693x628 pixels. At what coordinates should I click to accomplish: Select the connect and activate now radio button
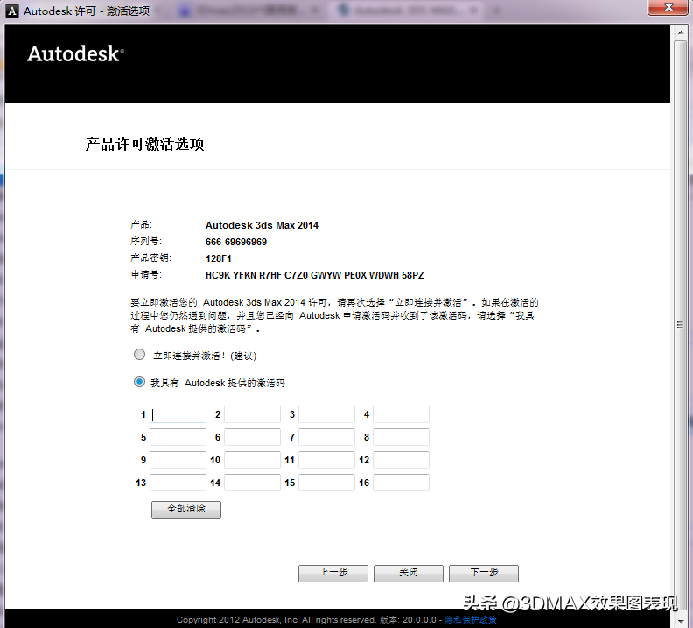click(x=139, y=355)
